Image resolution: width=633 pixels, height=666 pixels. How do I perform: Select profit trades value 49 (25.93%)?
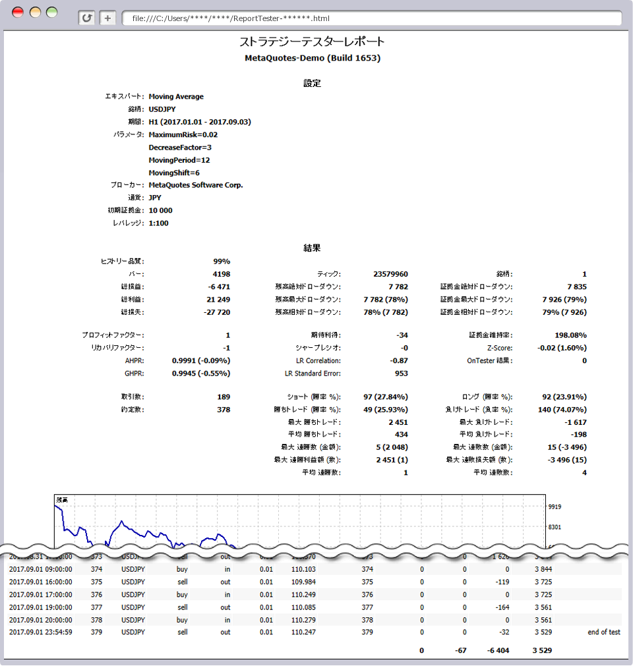tap(386, 410)
